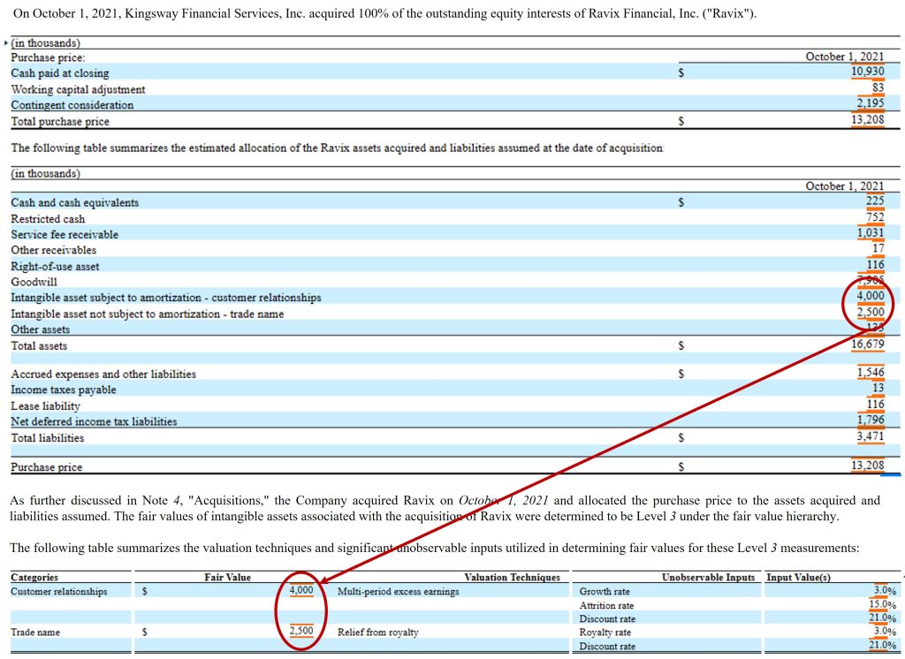The image size is (905, 659).
Task: Select the "Income taxes payable" label
Action: 64,390
